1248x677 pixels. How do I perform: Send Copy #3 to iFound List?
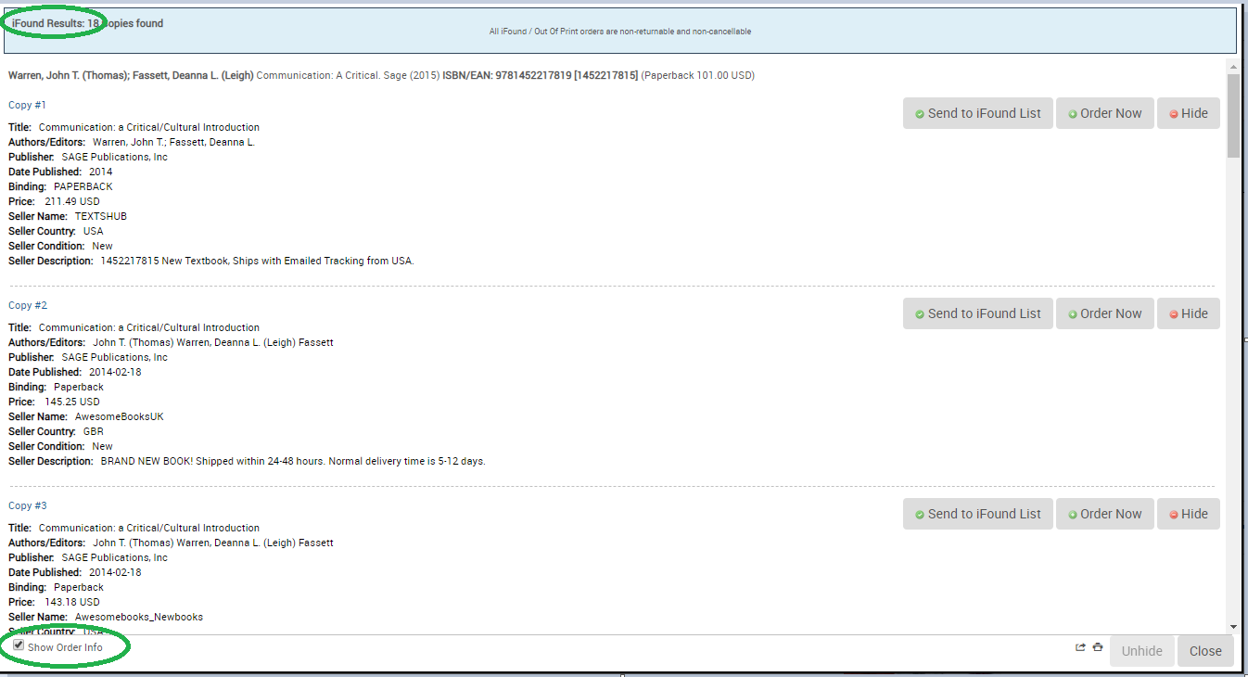tap(977, 514)
